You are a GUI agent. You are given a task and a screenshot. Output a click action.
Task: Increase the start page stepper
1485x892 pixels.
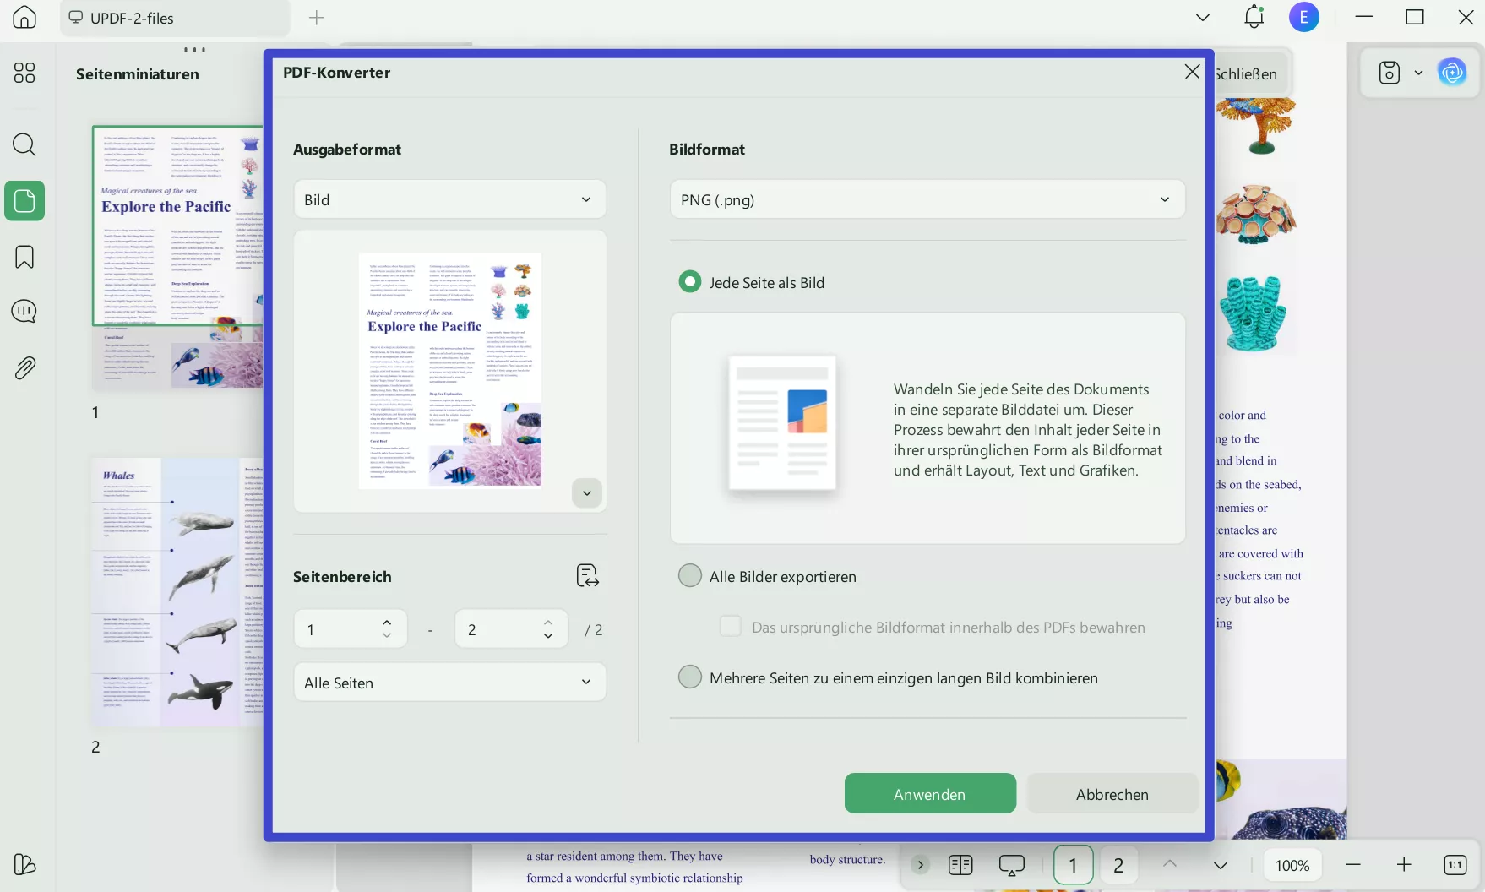[x=387, y=623]
